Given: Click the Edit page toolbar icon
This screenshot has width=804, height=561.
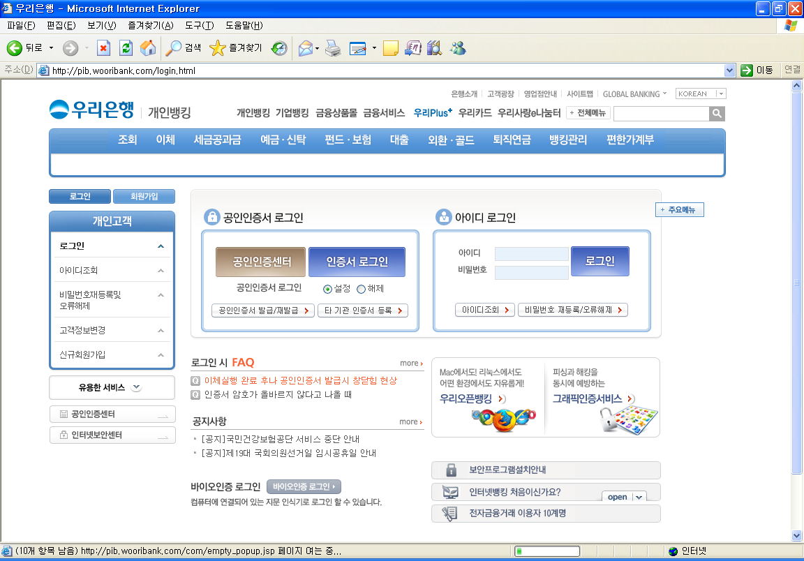Looking at the screenshot, I should [358, 48].
